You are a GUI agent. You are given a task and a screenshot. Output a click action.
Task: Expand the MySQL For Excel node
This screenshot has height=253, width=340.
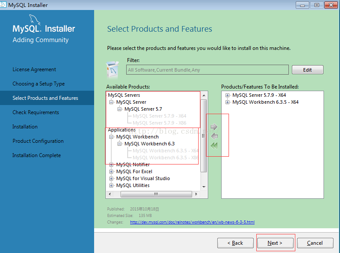click(111, 171)
